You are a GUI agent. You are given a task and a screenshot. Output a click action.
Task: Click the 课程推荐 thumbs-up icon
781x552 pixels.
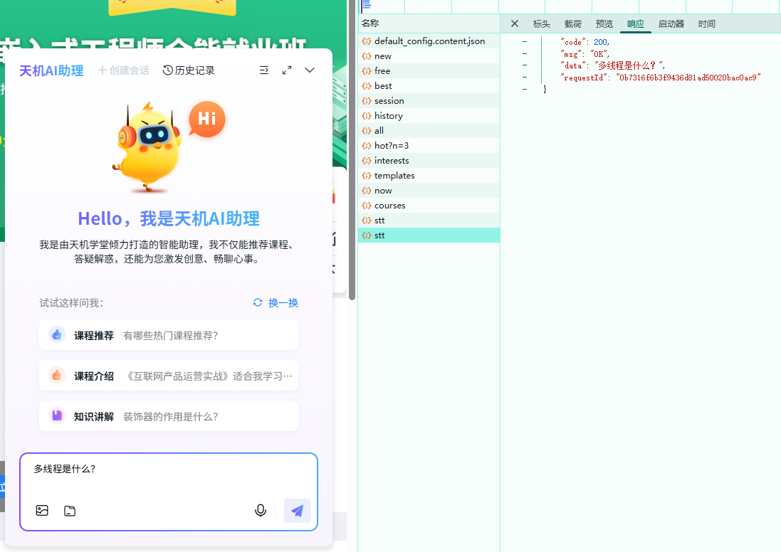coord(57,335)
